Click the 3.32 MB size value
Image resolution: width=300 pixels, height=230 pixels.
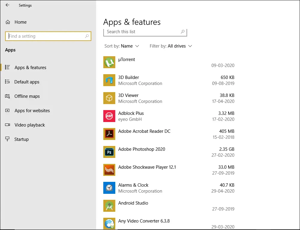click(226, 113)
